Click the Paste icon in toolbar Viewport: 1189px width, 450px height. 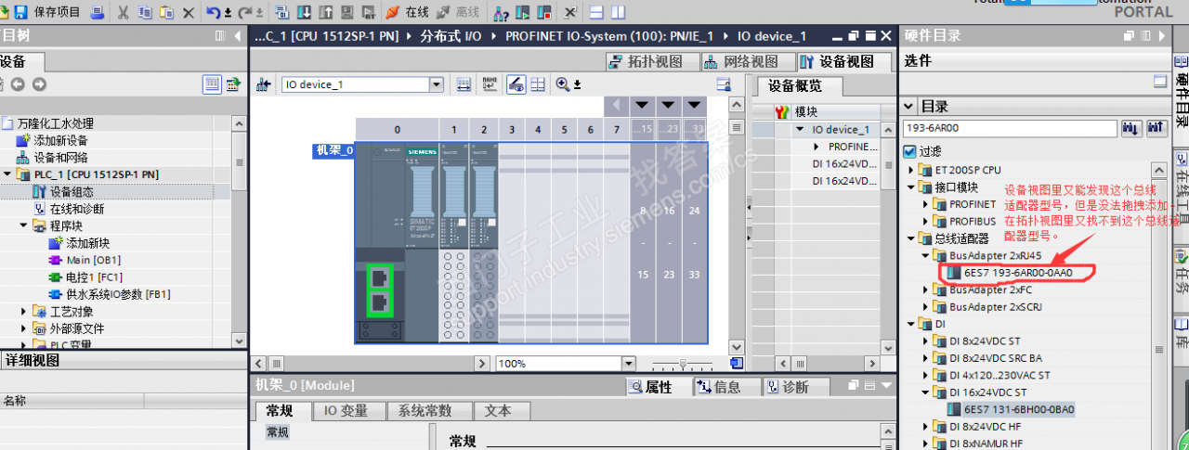point(166,12)
